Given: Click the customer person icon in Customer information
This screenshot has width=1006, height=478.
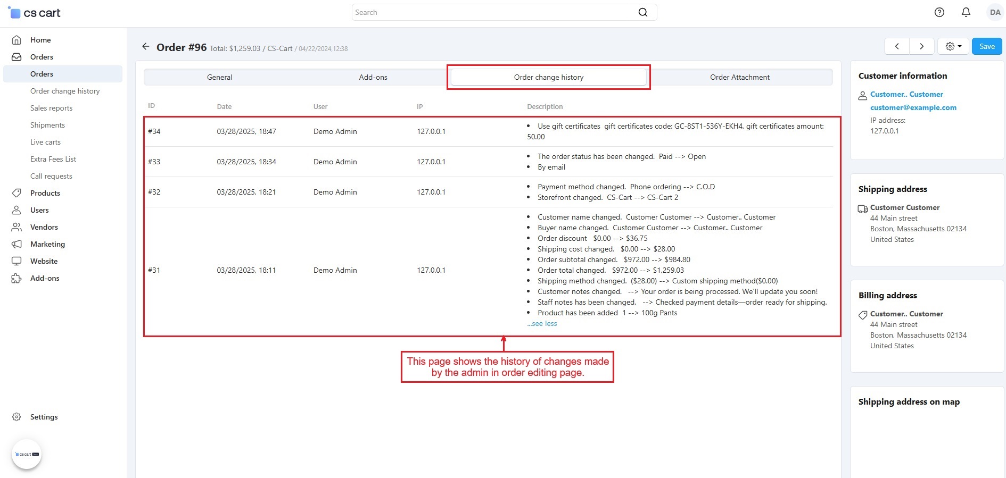Looking at the screenshot, I should point(863,96).
